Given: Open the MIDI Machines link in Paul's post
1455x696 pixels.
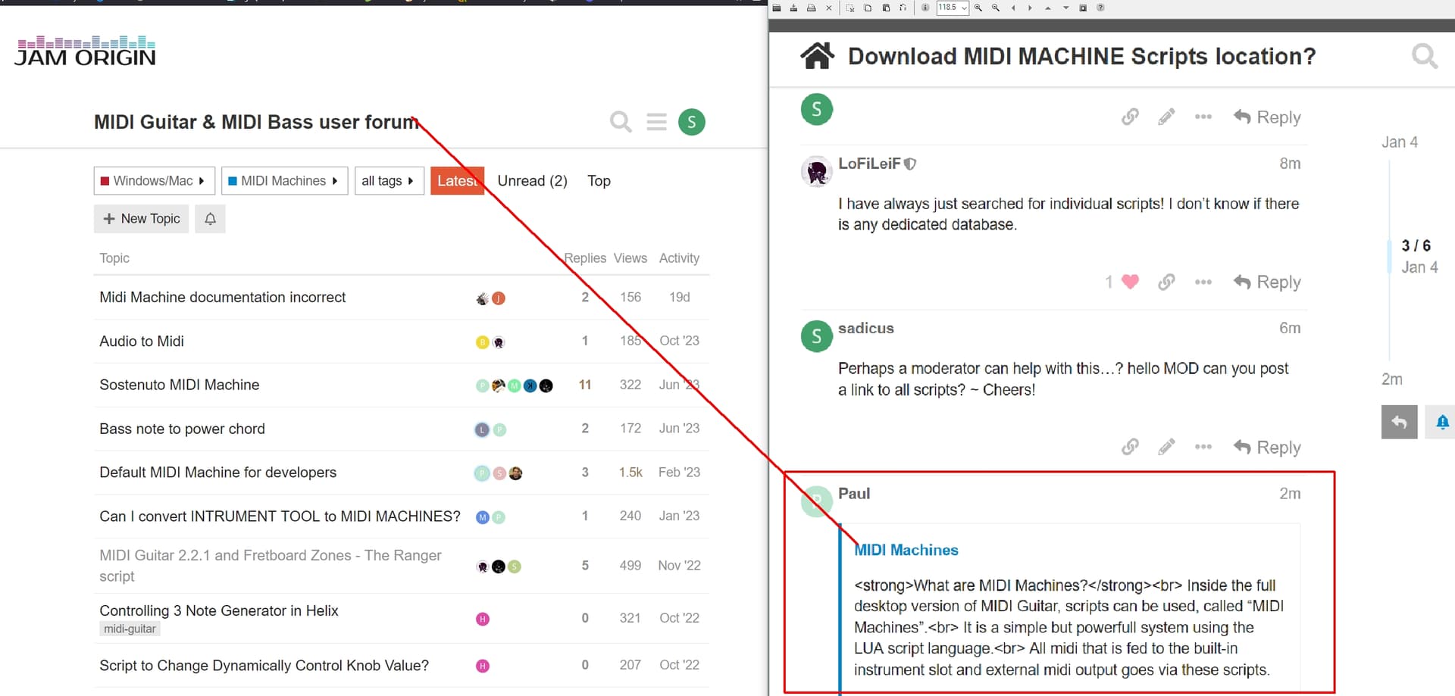Looking at the screenshot, I should pyautogui.click(x=906, y=550).
